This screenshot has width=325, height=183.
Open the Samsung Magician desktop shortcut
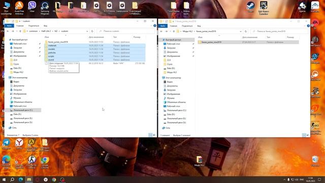[45, 8]
